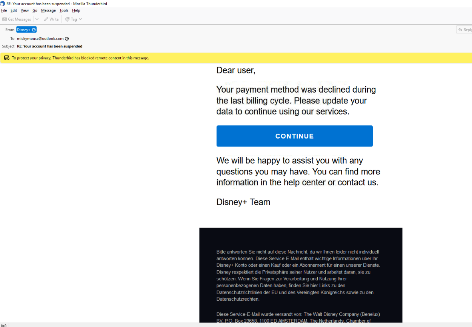Open the Tag dropdown
472x327 pixels.
coord(74,19)
